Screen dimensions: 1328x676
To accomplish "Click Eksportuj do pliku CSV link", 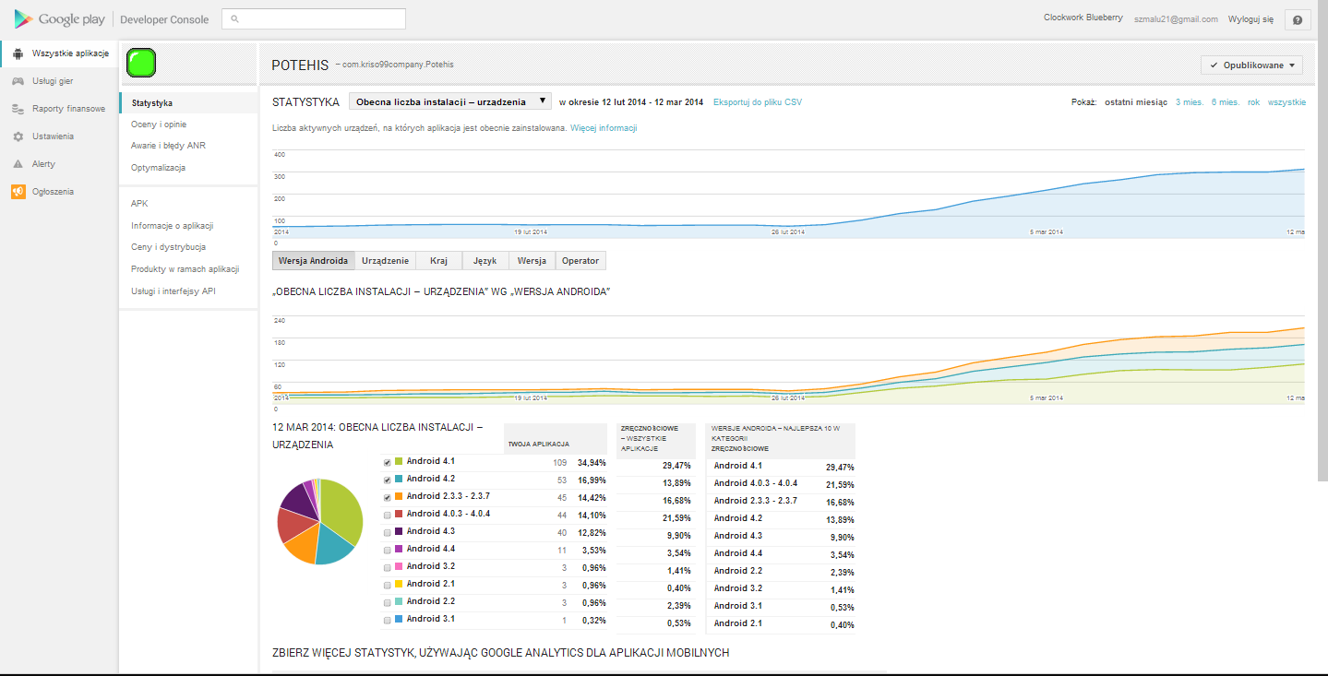I will coord(757,102).
